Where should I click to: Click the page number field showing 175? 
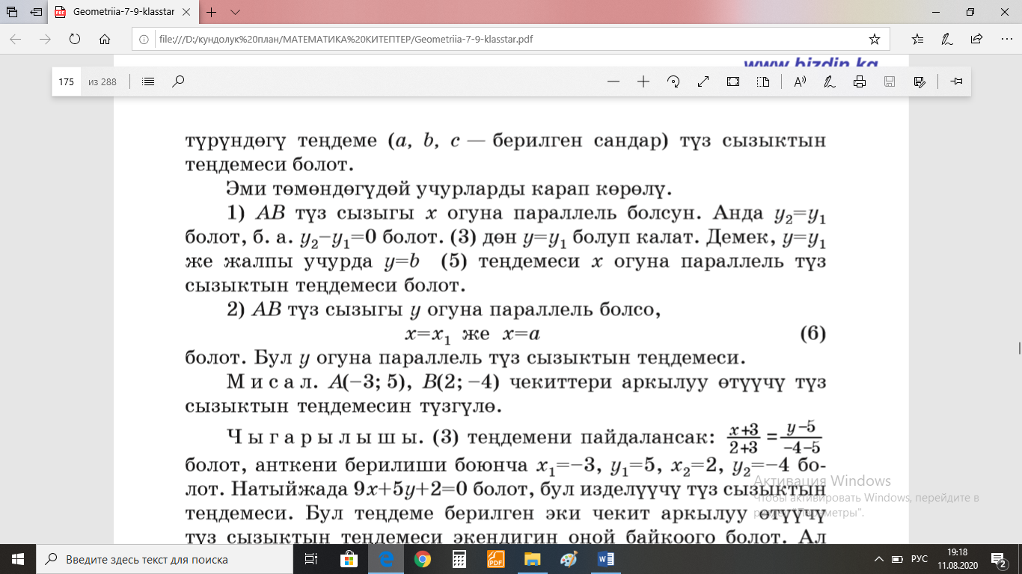(66, 81)
